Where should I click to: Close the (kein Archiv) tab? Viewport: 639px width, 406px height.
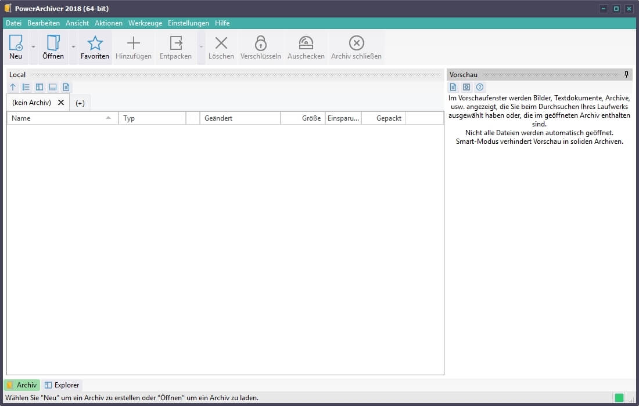[x=61, y=102]
